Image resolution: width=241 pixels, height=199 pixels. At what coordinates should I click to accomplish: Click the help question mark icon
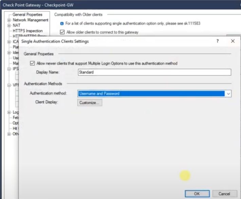(x=217, y=41)
